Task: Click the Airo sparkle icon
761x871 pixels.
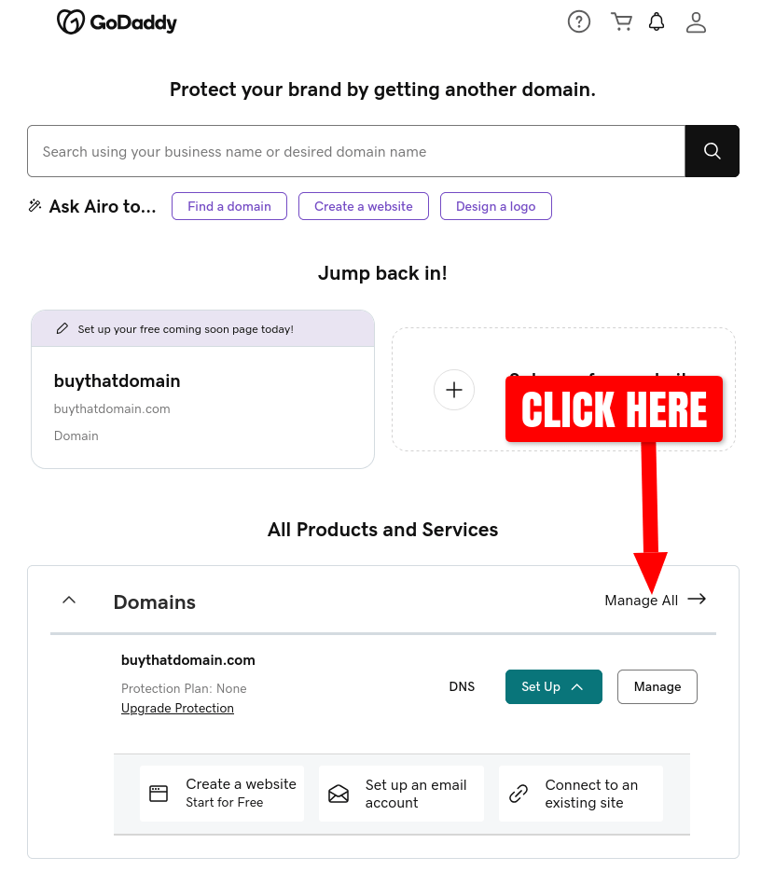Action: pos(35,205)
